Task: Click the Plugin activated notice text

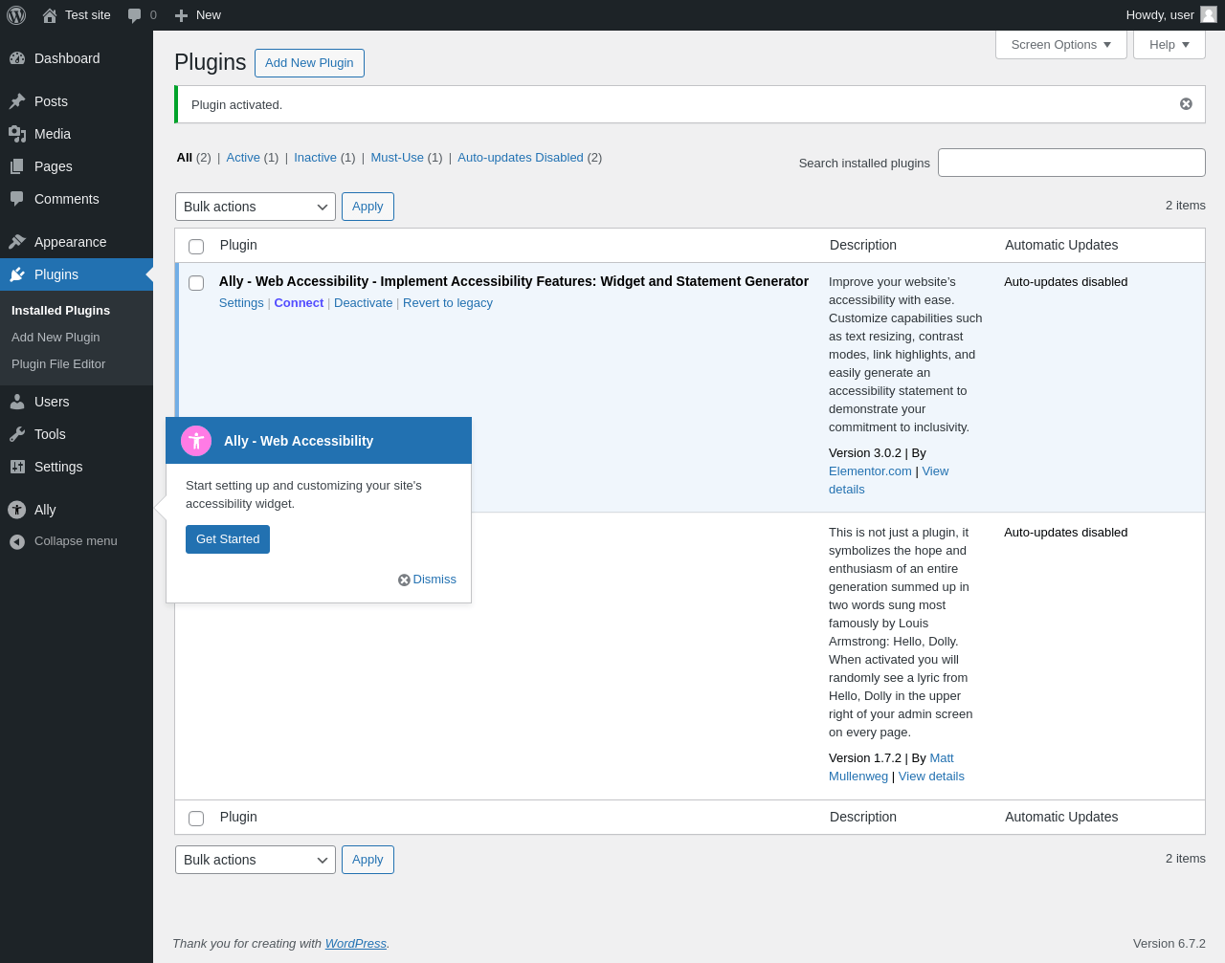Action: tap(236, 105)
